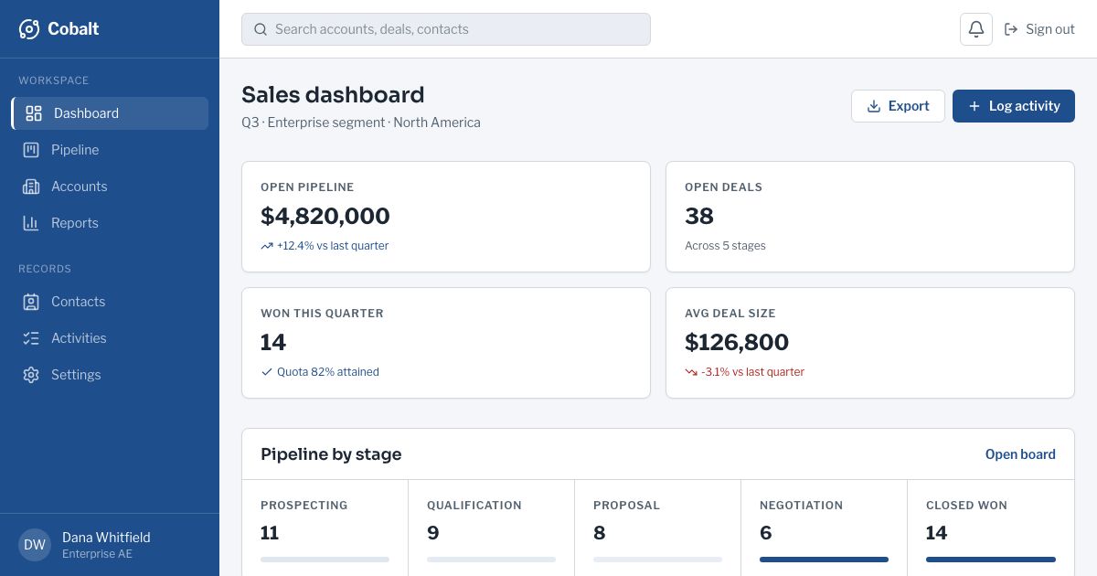1097x576 pixels.
Task: Click the -3.1% vs last quarter text
Action: point(753,372)
